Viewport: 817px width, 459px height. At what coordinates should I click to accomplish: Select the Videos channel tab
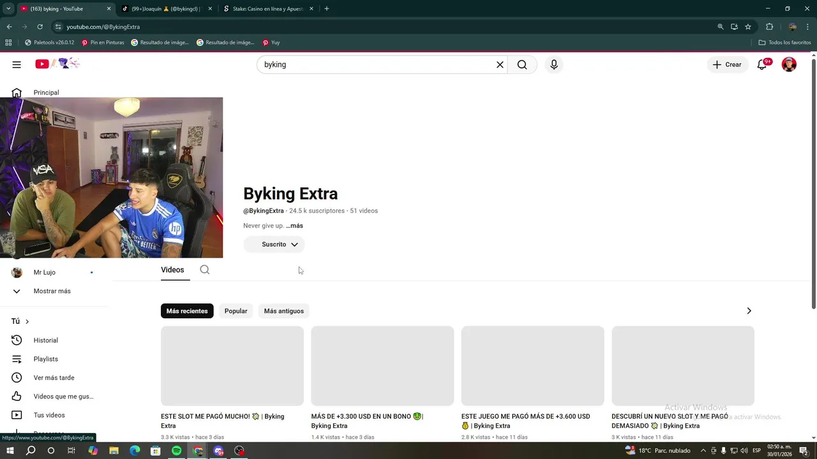pyautogui.click(x=172, y=270)
